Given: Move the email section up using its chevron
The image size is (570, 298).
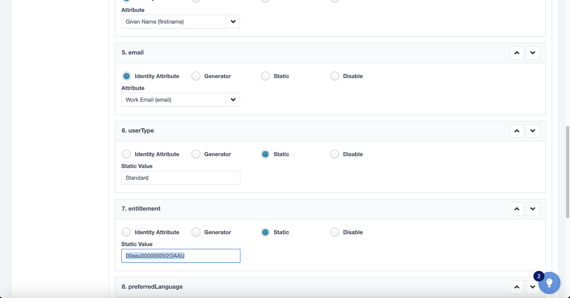Looking at the screenshot, I should [x=517, y=53].
